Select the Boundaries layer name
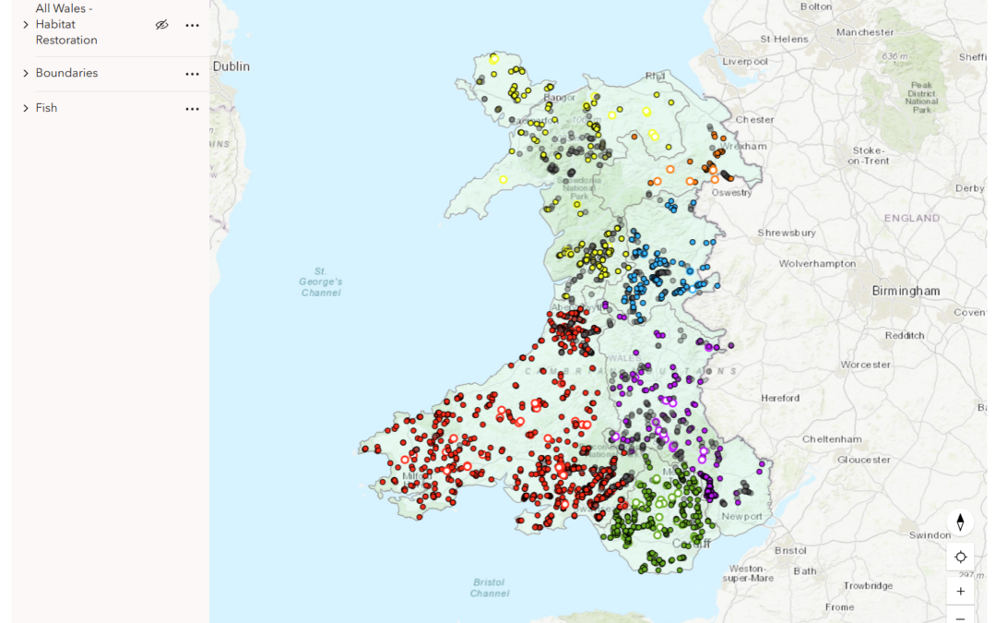This screenshot has width=996, height=623. point(66,73)
